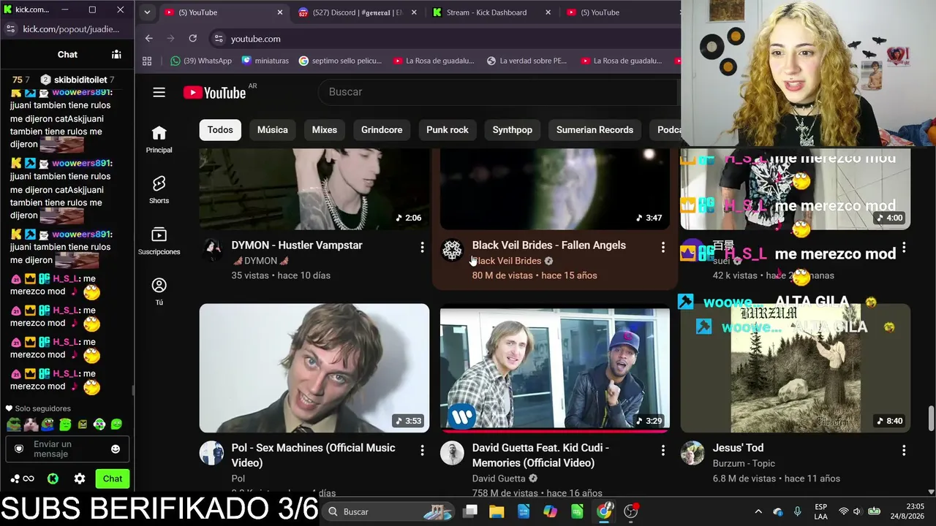936x526 pixels.
Task: Select the Sumerian Records filter chip
Action: point(595,130)
